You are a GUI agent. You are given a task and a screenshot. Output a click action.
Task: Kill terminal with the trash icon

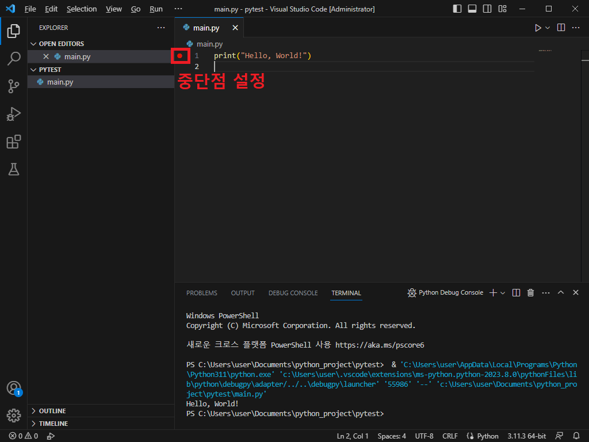(x=531, y=293)
